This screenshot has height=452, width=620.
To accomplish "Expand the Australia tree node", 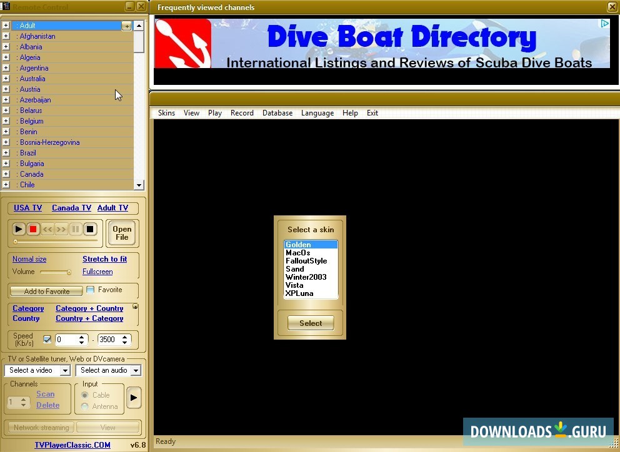I will [x=6, y=79].
